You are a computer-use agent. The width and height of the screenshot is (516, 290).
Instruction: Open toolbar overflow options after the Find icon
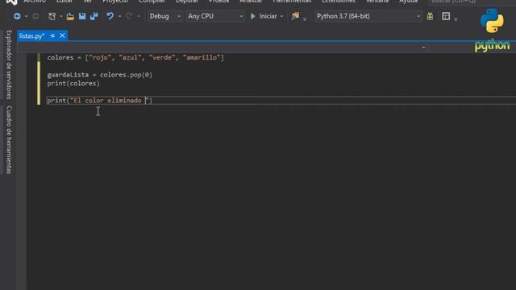(305, 19)
